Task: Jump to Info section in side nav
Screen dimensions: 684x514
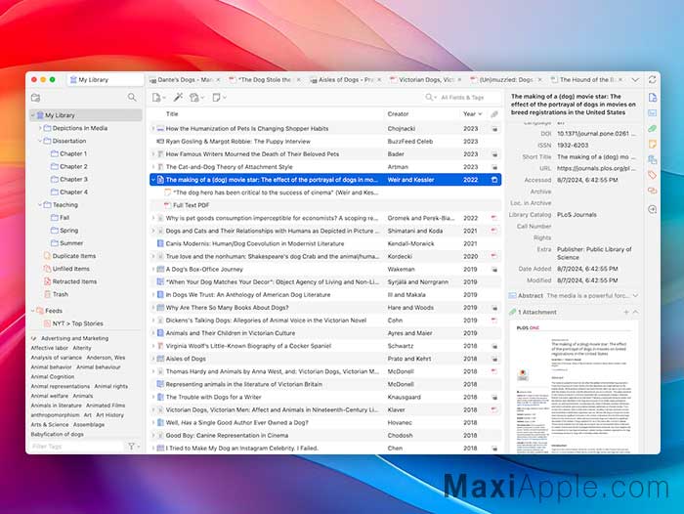Action: click(652, 98)
